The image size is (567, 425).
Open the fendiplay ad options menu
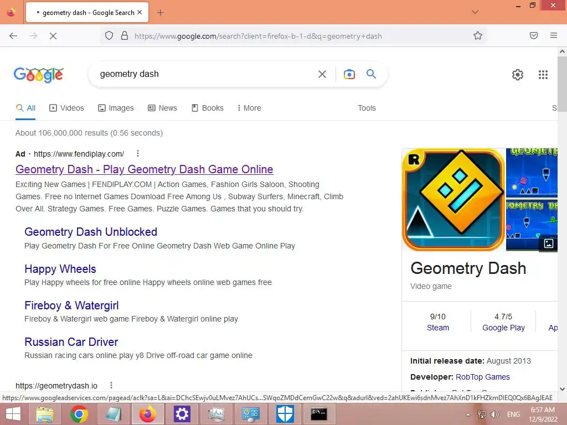138,154
